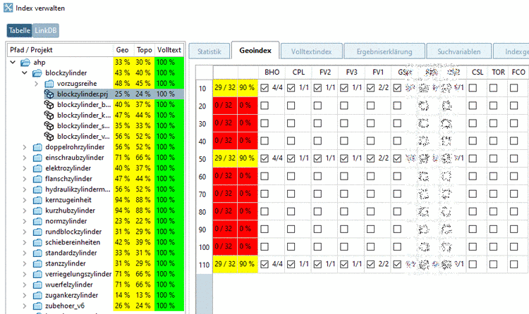Image resolution: width=529 pixels, height=314 pixels.
Task: Uncheck CPL checkbox in row 50
Action: pyautogui.click(x=291, y=158)
